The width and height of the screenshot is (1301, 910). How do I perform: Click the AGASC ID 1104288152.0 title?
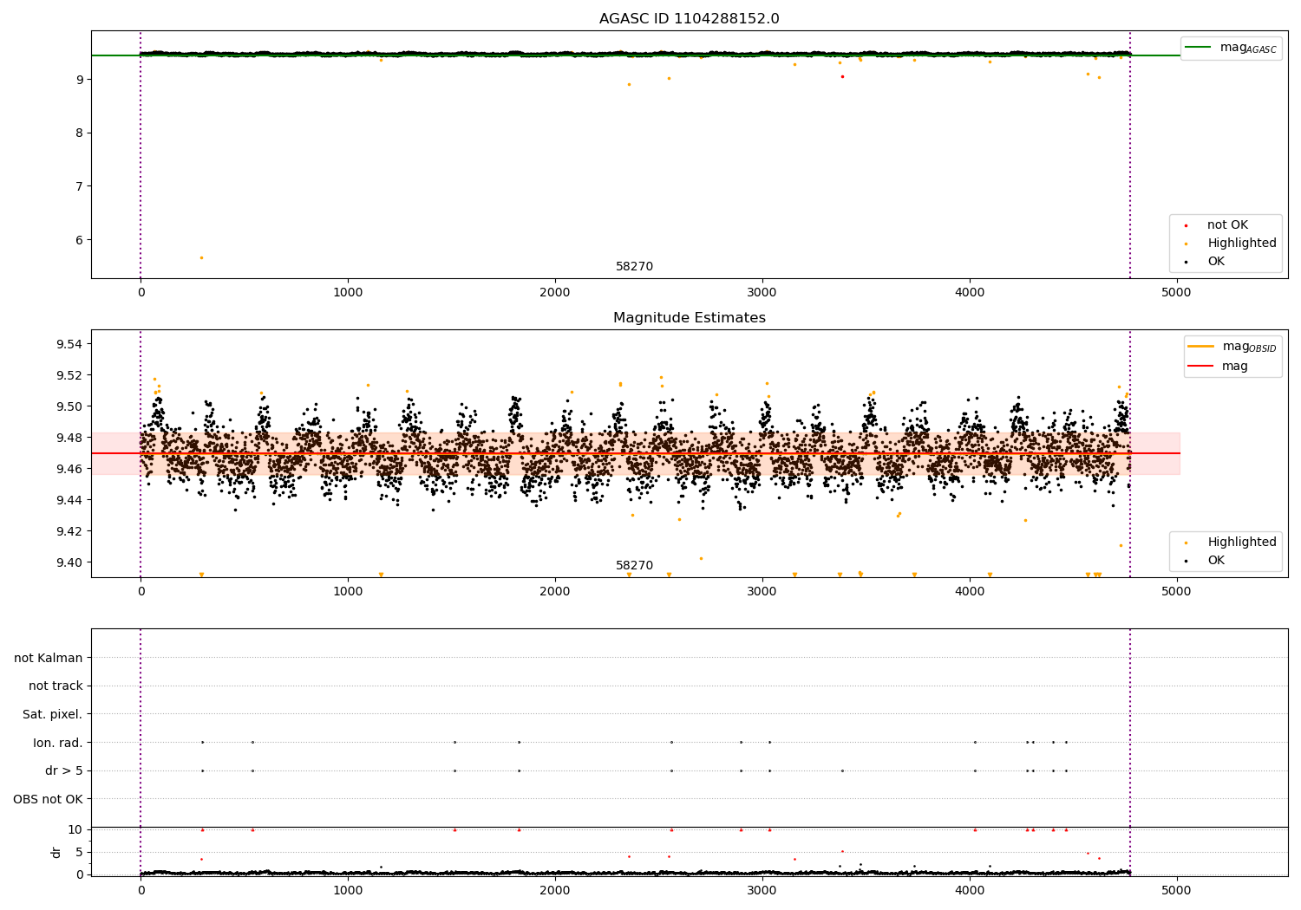(689, 19)
